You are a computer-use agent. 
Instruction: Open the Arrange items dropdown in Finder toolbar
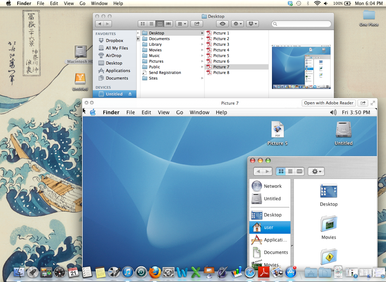[181, 24]
